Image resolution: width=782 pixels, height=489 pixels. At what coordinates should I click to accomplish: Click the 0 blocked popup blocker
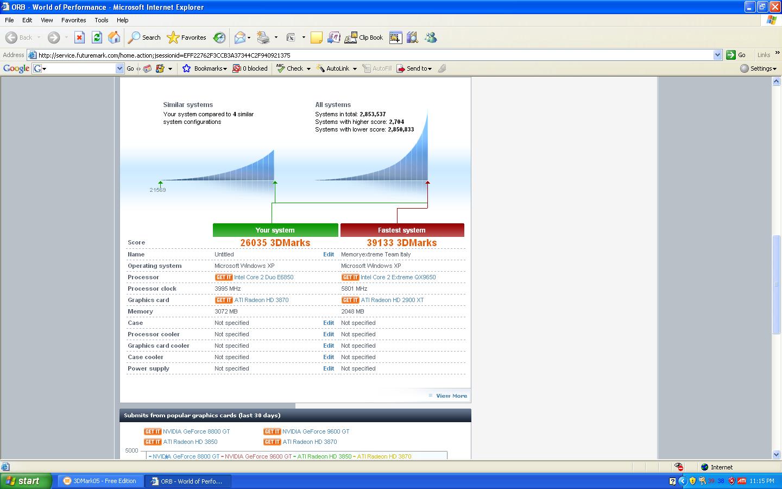(250, 68)
